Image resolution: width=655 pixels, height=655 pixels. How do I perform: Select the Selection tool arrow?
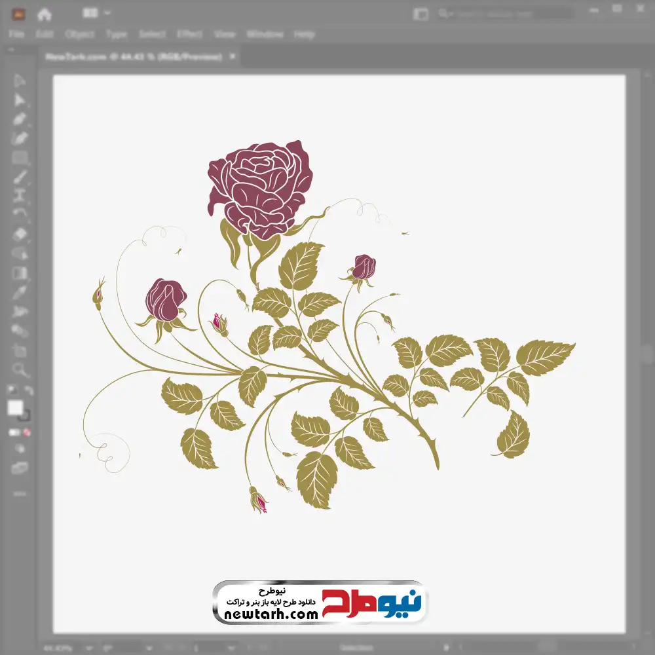(20, 81)
